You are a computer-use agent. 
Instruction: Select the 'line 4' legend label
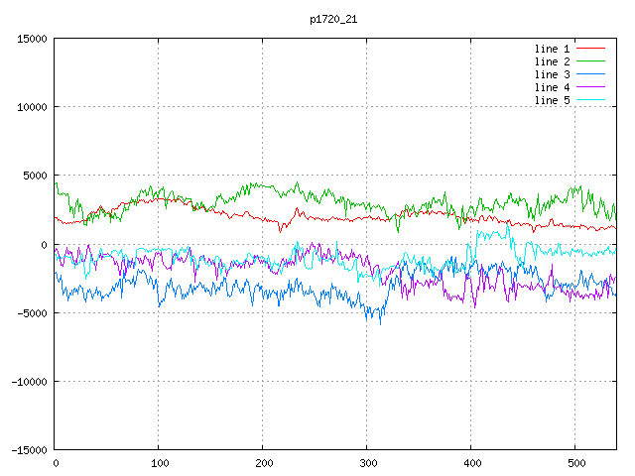[x=552, y=87]
